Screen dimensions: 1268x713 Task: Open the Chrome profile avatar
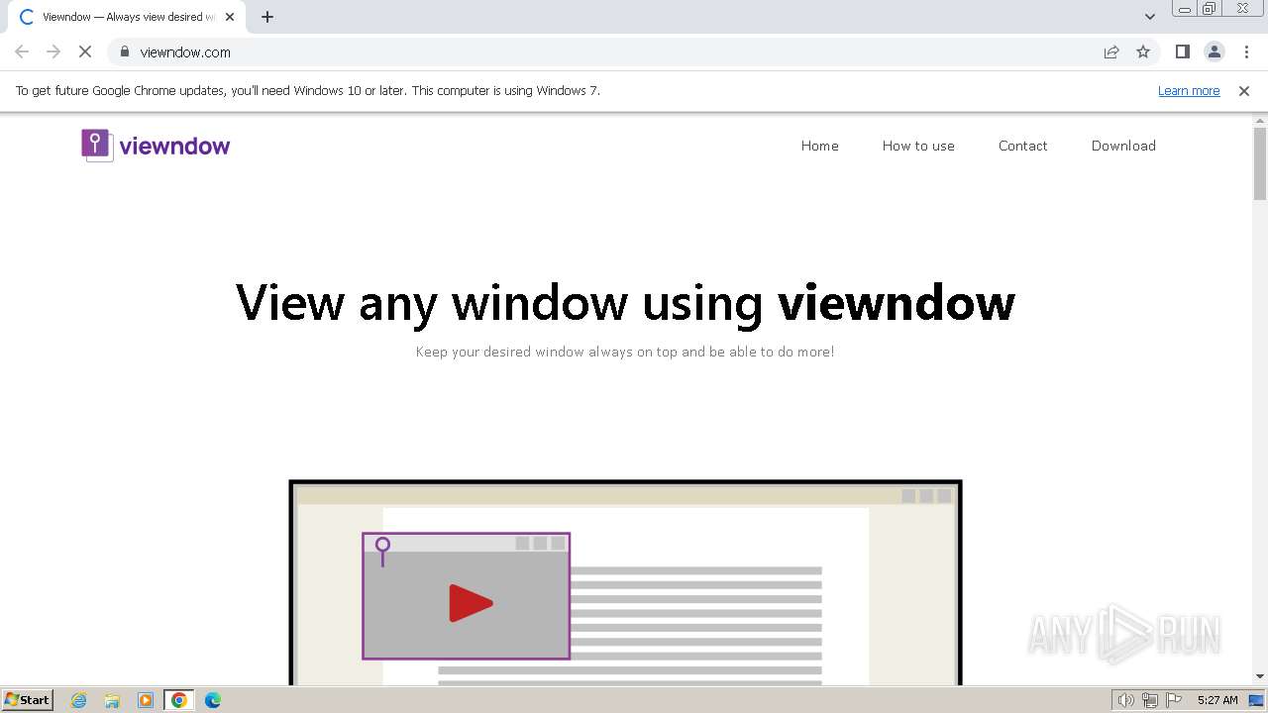1214,51
